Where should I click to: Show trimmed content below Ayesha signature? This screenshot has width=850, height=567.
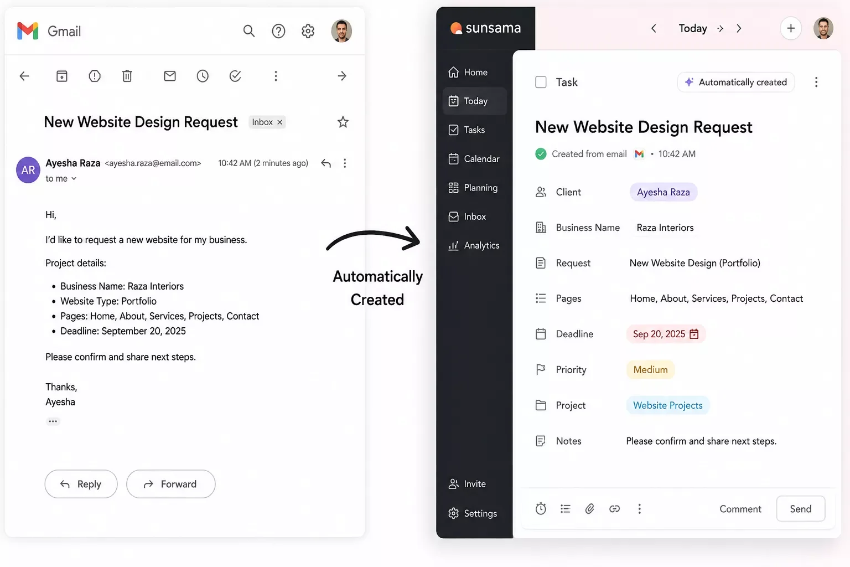point(53,421)
